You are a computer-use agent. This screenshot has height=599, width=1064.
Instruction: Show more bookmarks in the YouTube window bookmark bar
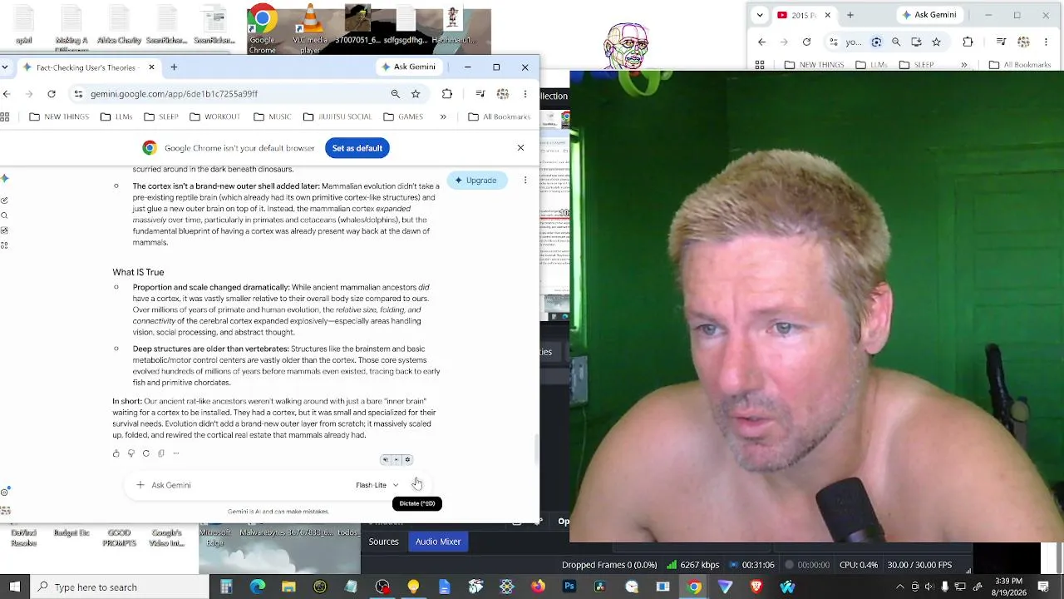pyautogui.click(x=964, y=65)
